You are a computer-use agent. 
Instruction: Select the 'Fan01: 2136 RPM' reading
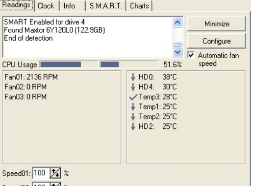pos(31,77)
